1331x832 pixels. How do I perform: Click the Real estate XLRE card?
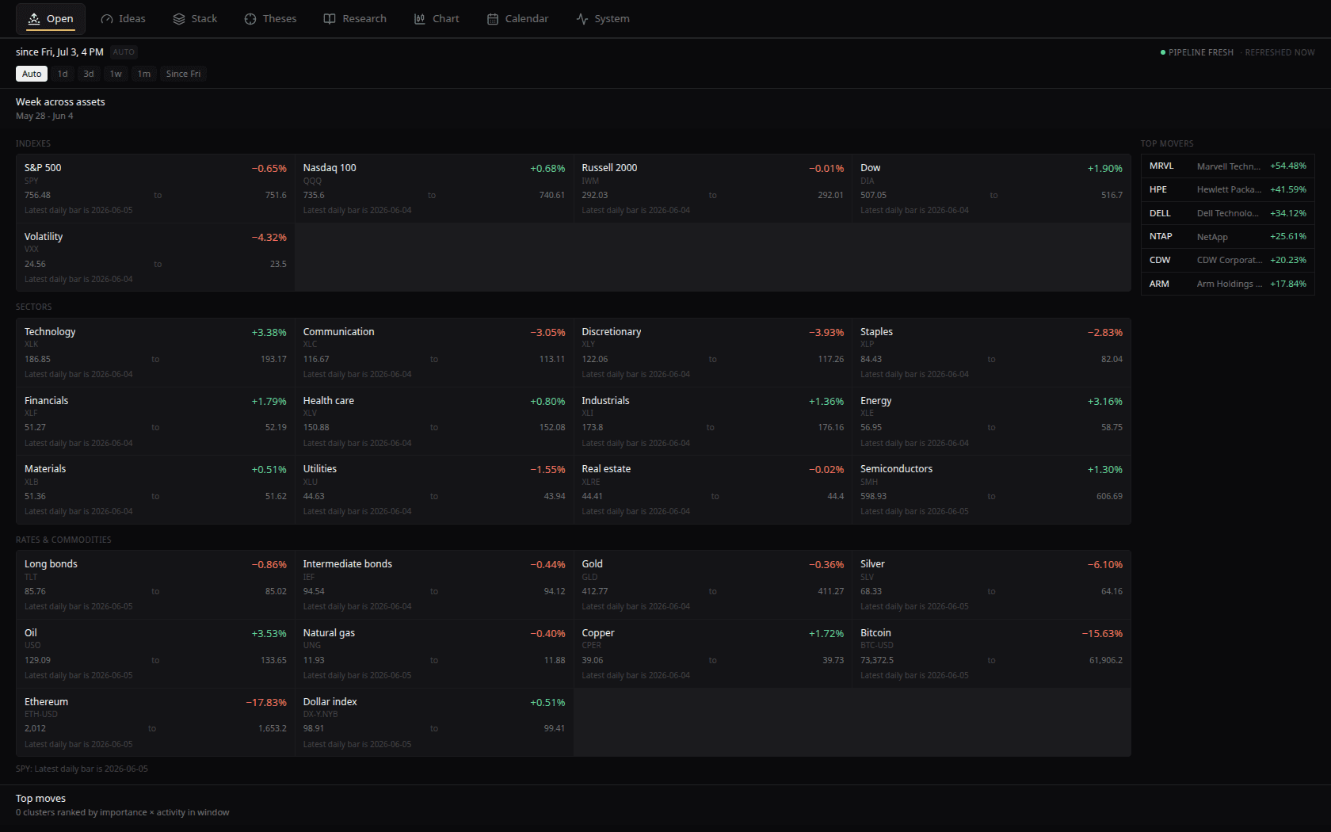(x=713, y=490)
